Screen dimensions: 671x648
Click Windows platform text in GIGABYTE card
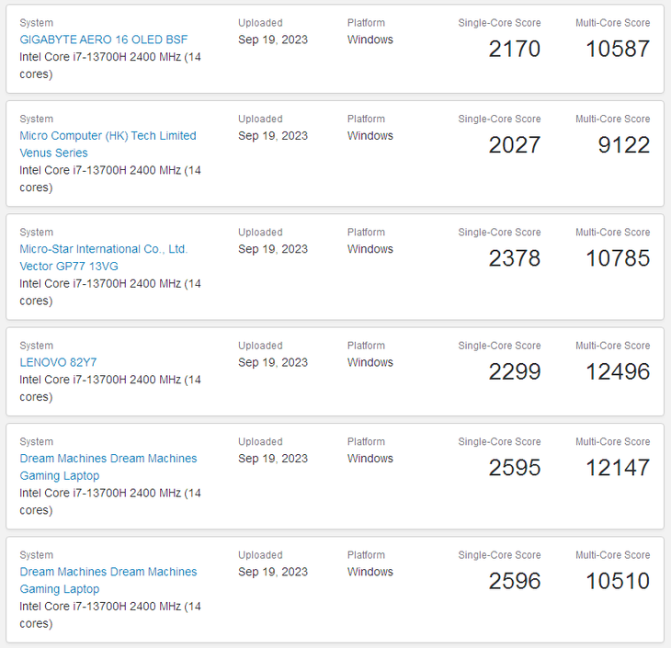tap(370, 40)
